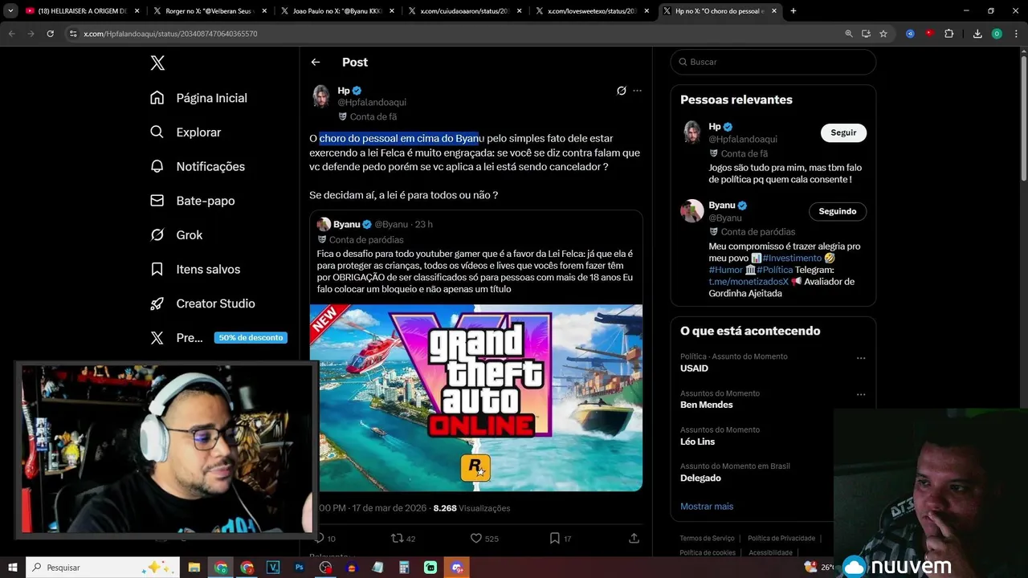
Task: Click Mostrar mais link
Action: (x=707, y=507)
